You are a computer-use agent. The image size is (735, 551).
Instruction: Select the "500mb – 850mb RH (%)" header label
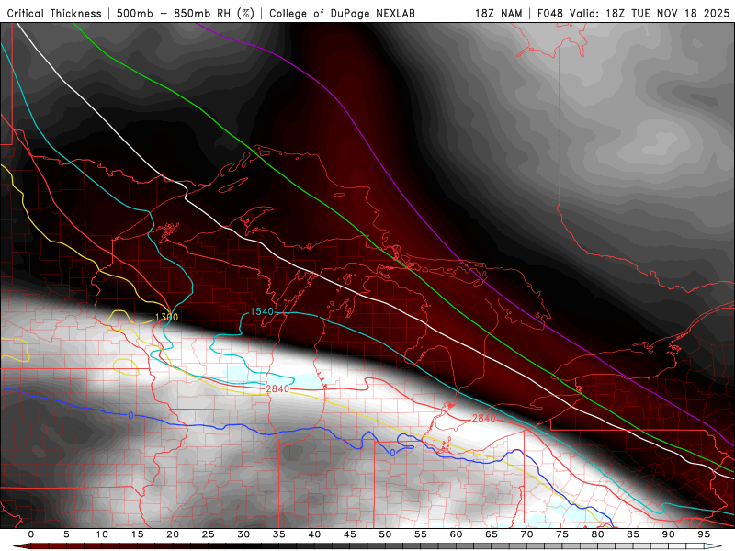(186, 13)
